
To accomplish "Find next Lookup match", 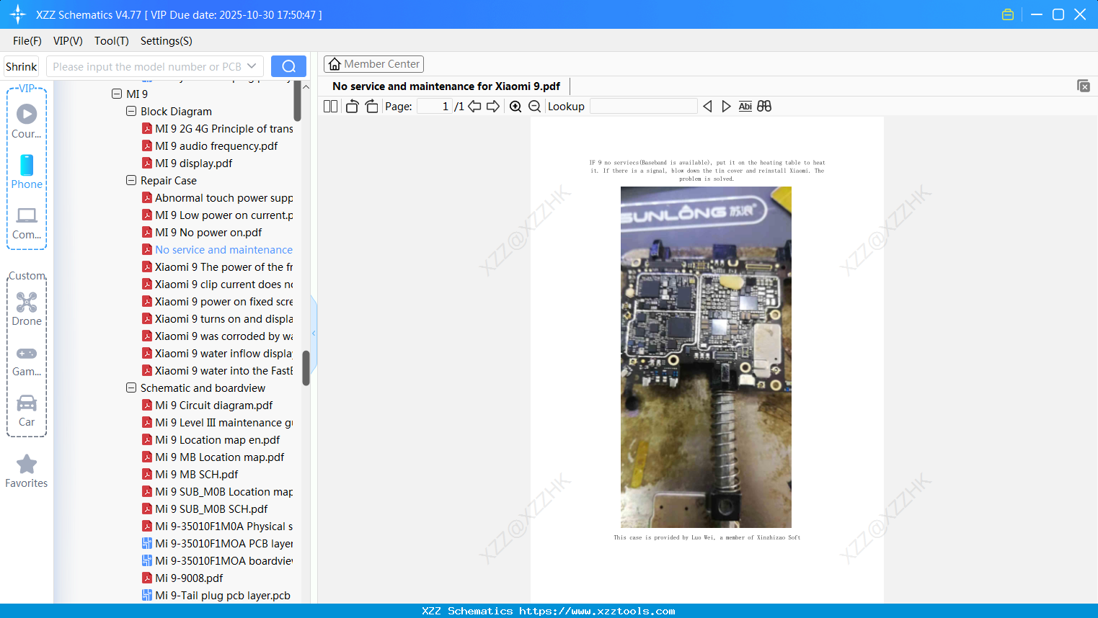I will (726, 107).
